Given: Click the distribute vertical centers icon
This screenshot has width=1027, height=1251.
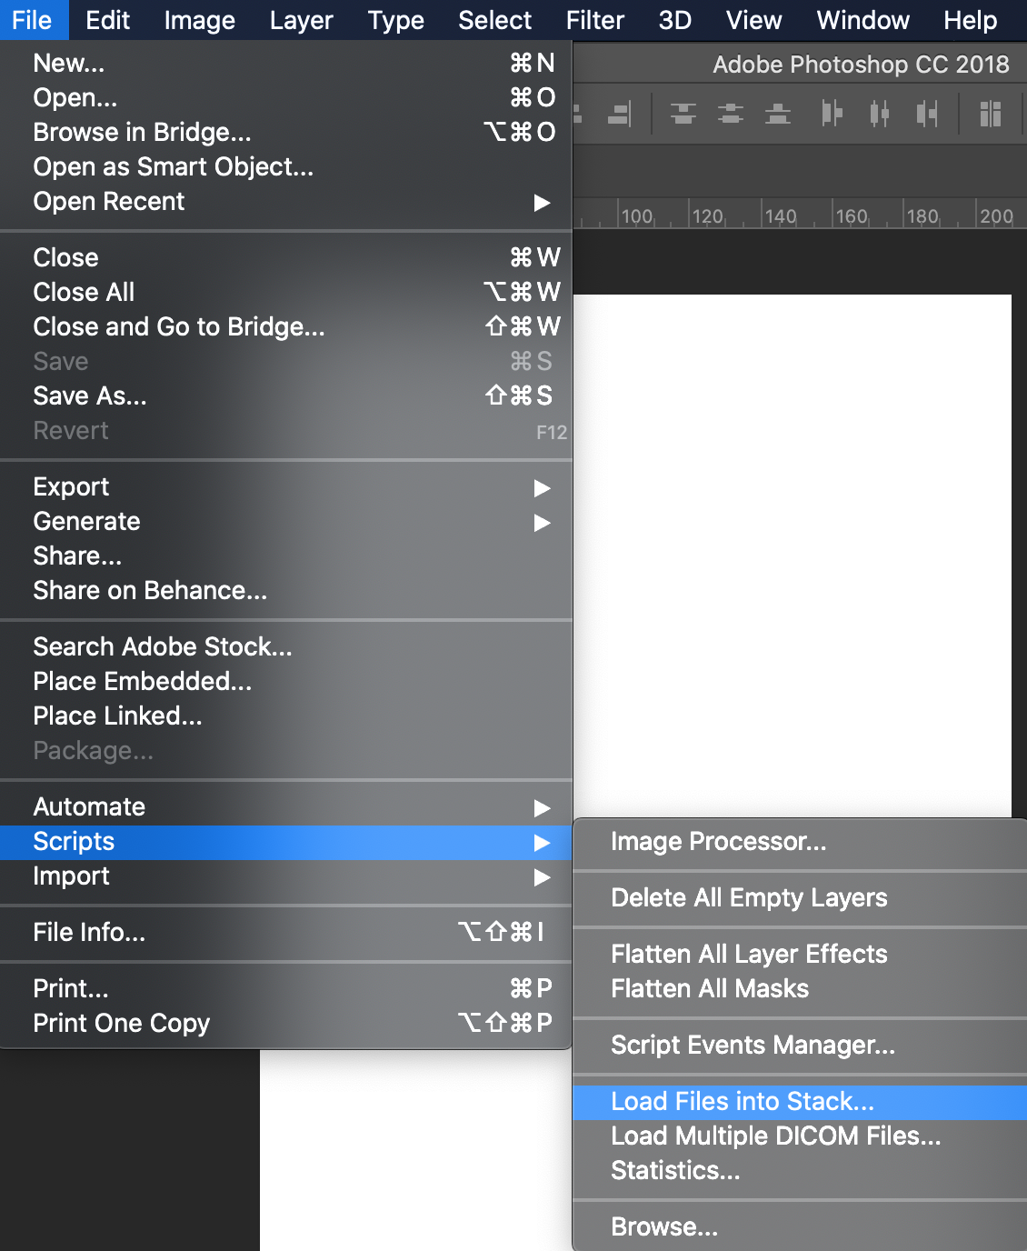Looking at the screenshot, I should [731, 114].
